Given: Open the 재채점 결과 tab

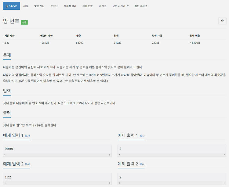Looking at the screenshot, I should 70,6.
